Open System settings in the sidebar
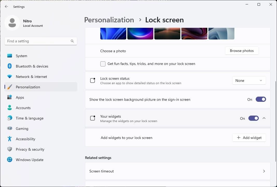This screenshot has height=187, width=277. click(21, 56)
